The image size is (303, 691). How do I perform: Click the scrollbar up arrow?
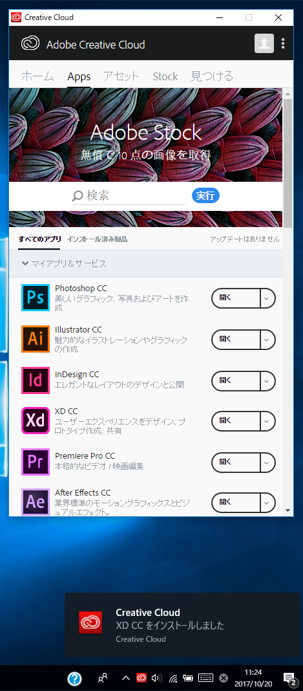(288, 93)
